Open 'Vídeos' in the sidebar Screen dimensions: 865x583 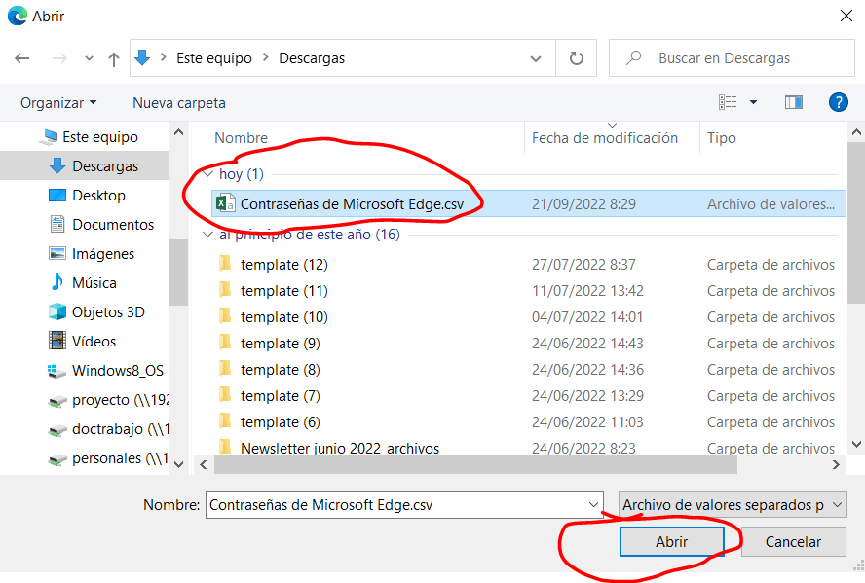click(x=94, y=341)
